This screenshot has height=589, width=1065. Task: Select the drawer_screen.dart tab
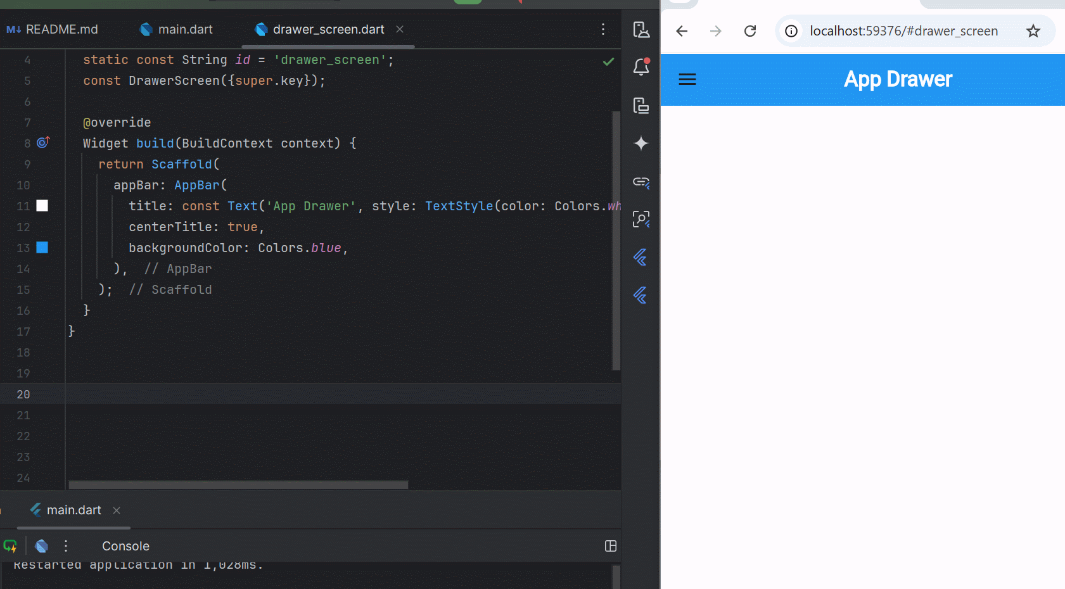(320, 29)
